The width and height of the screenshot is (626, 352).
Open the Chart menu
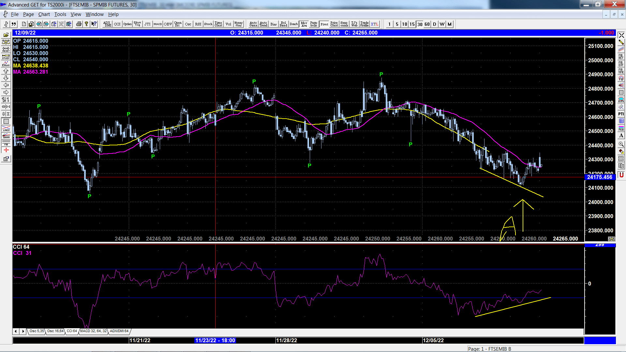tap(44, 14)
